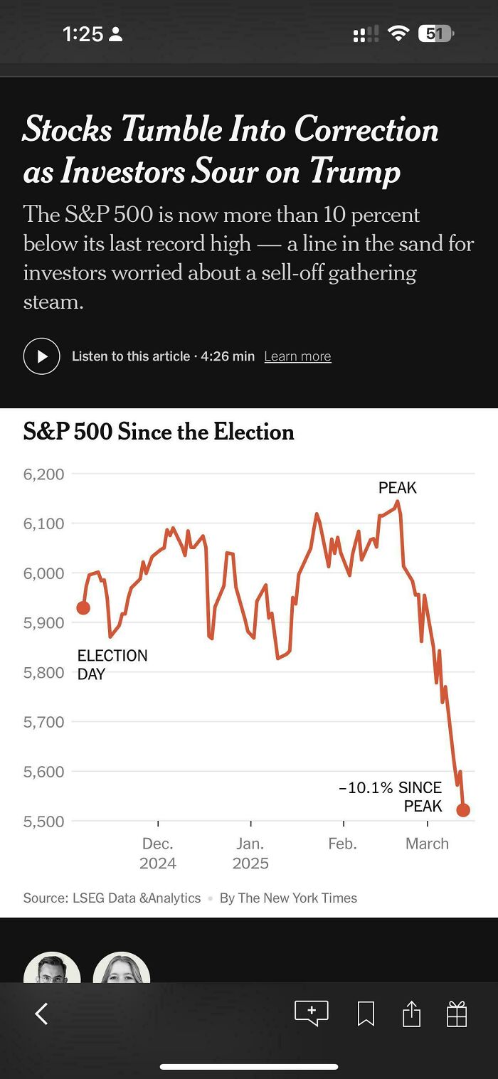The image size is (498, 1079).
Task: Tap the Election Day marker dot
Action: pyautogui.click(x=83, y=607)
